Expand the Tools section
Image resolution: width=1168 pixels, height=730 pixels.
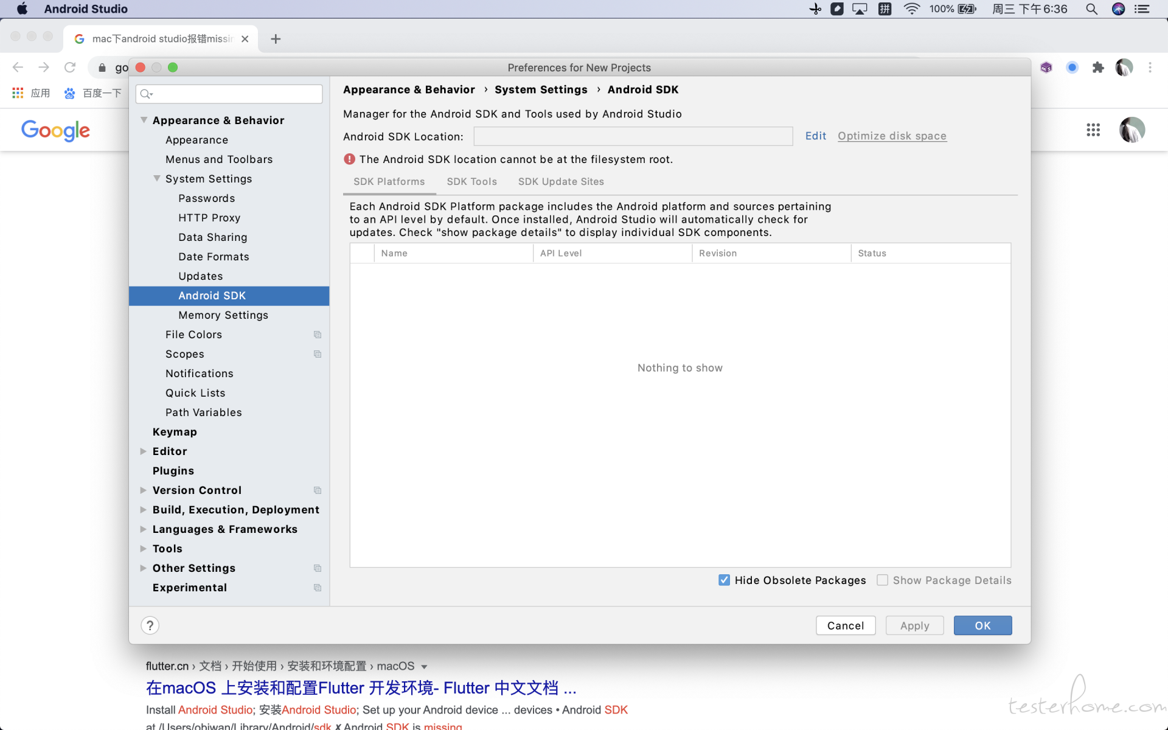[x=144, y=549]
